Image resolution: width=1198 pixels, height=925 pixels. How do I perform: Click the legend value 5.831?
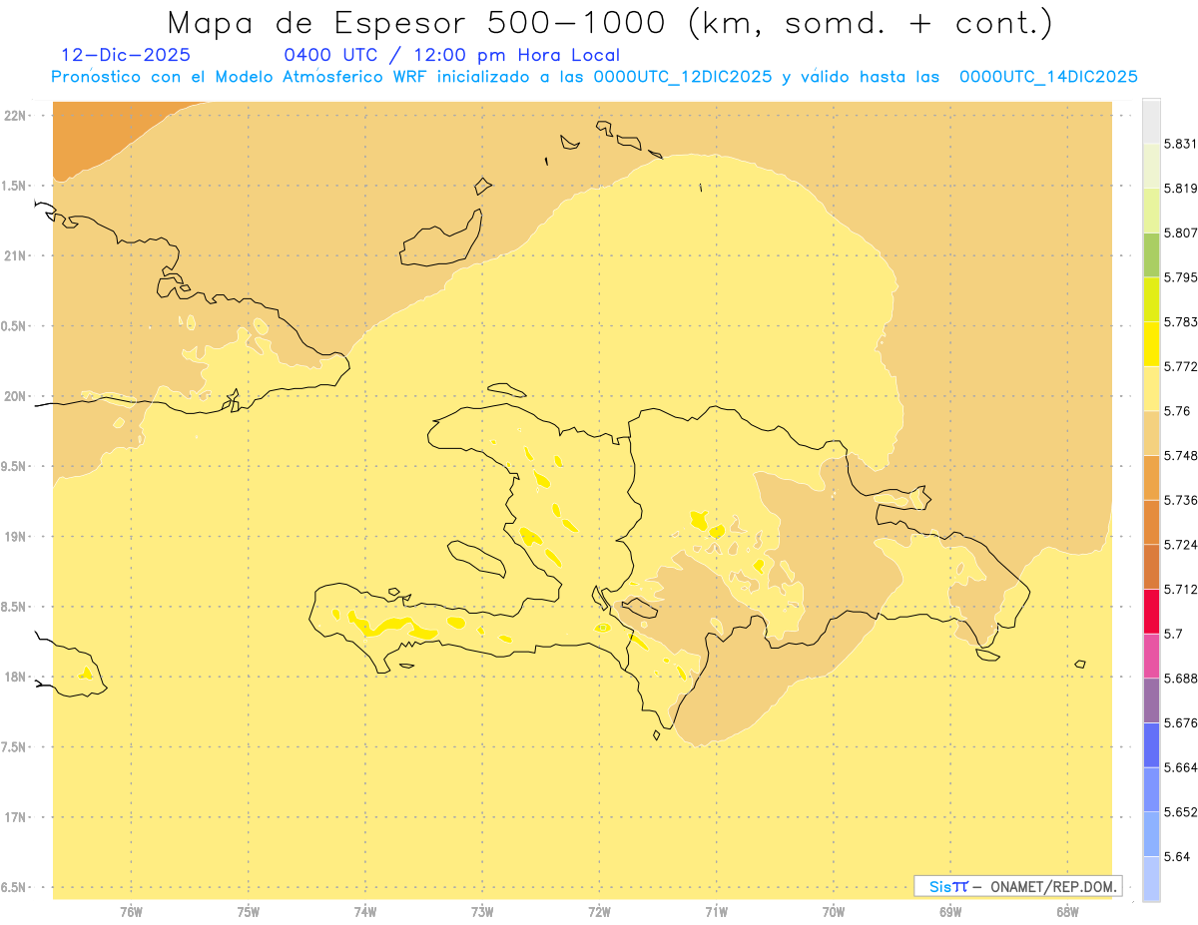point(1181,144)
